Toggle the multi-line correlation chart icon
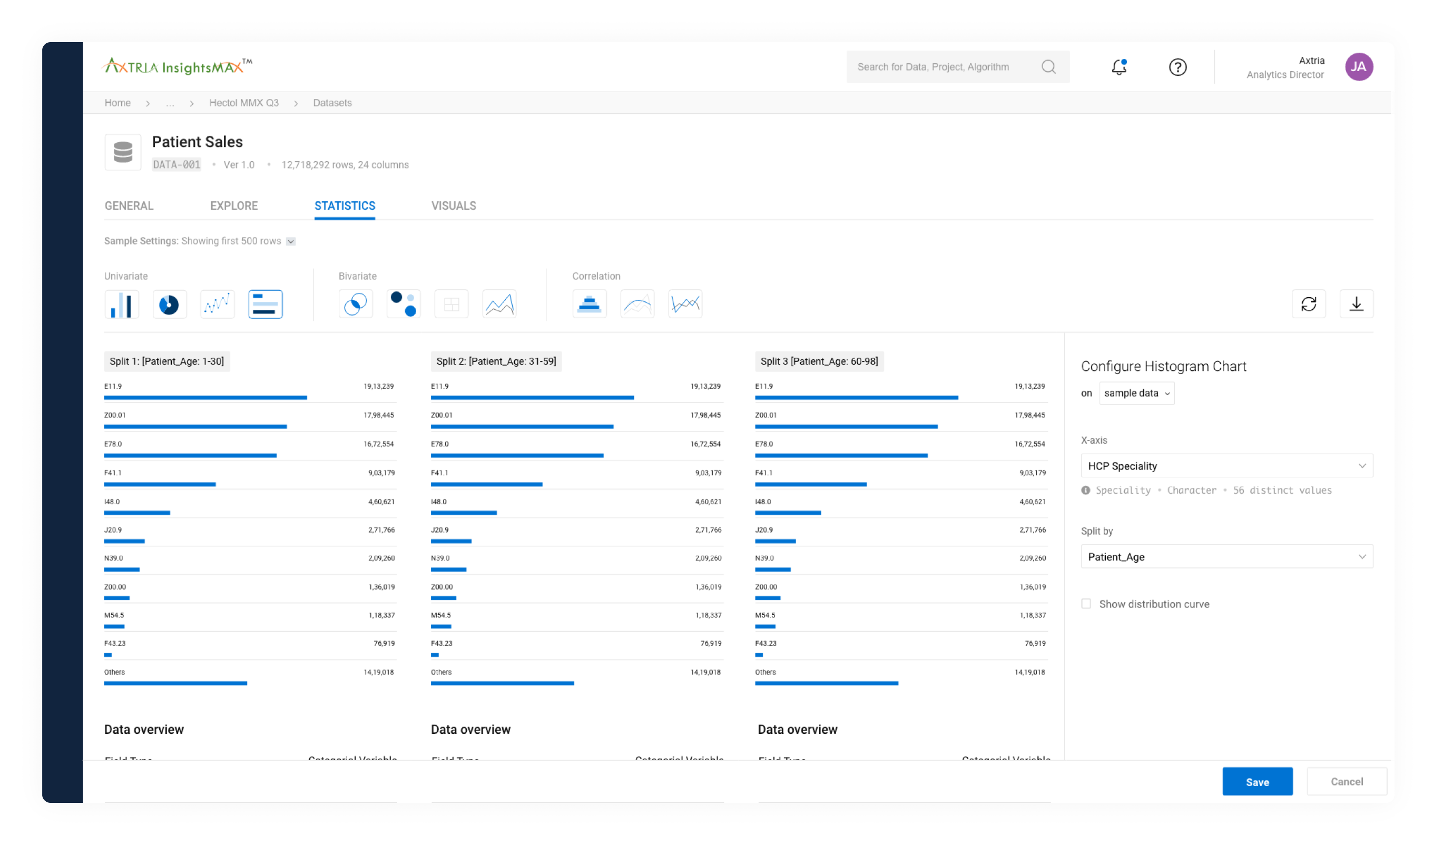 coord(685,304)
